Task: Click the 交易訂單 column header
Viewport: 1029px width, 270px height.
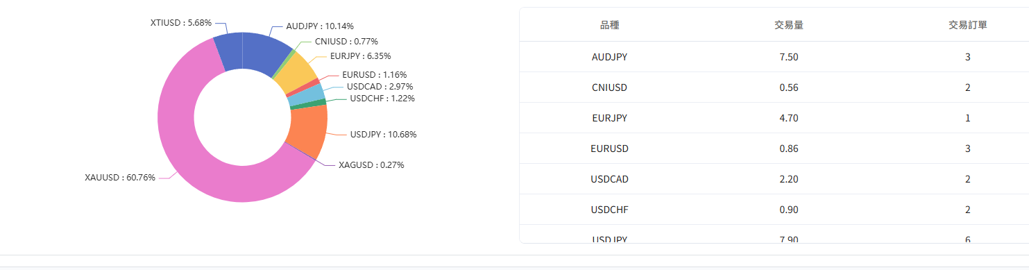Action: pyautogui.click(x=968, y=25)
